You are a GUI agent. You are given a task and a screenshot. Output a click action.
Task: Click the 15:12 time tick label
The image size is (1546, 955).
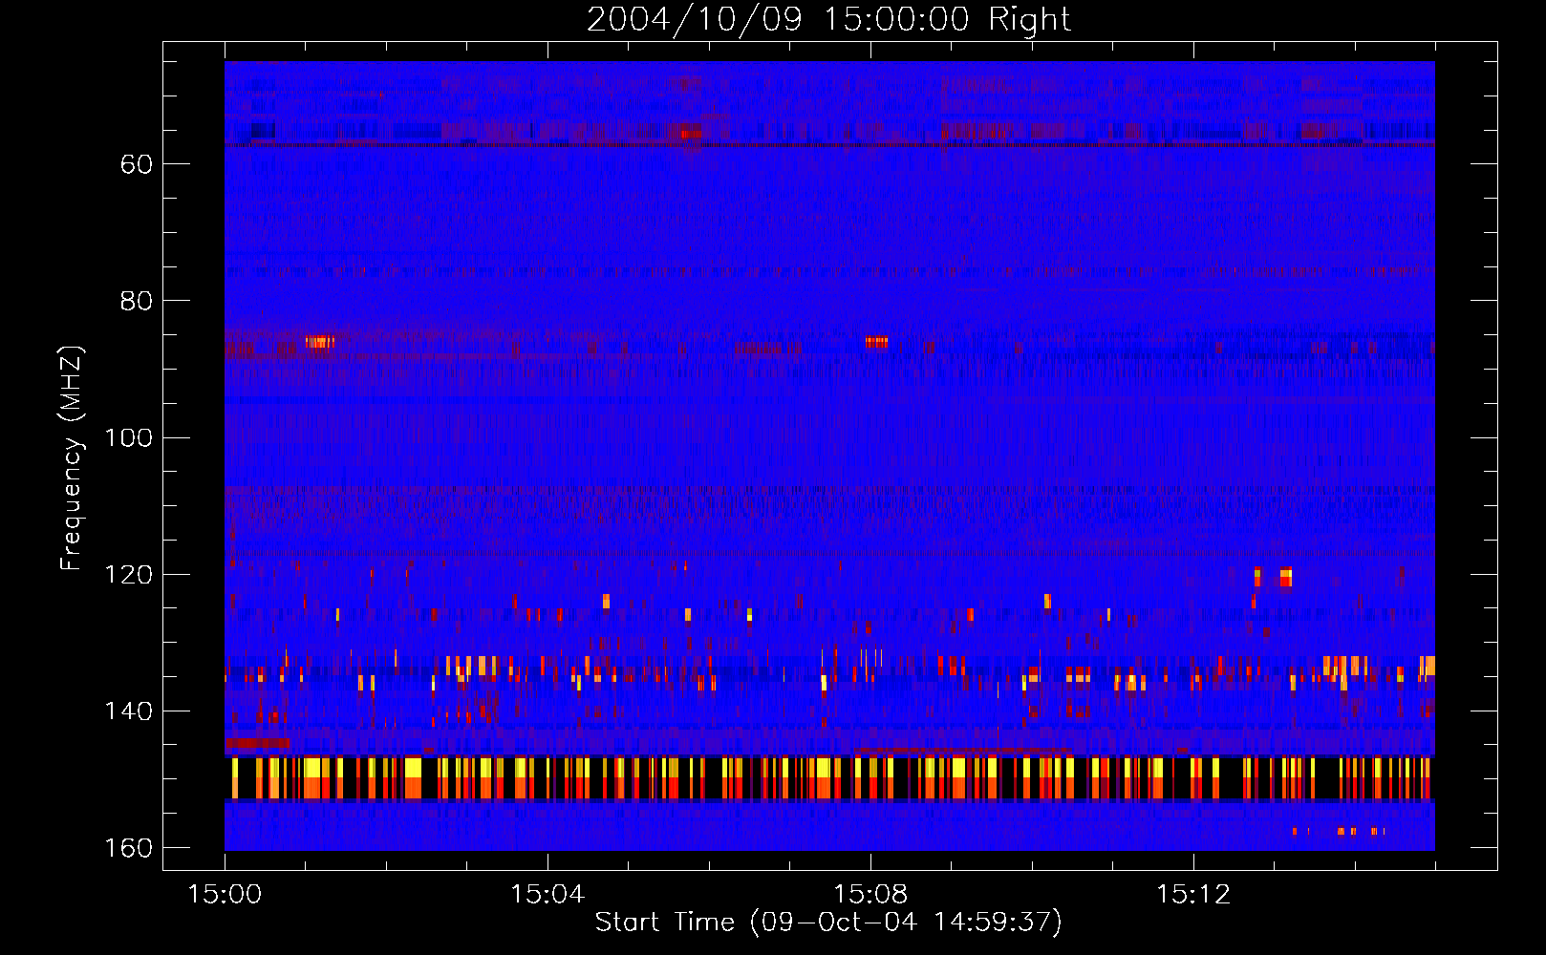click(1193, 894)
